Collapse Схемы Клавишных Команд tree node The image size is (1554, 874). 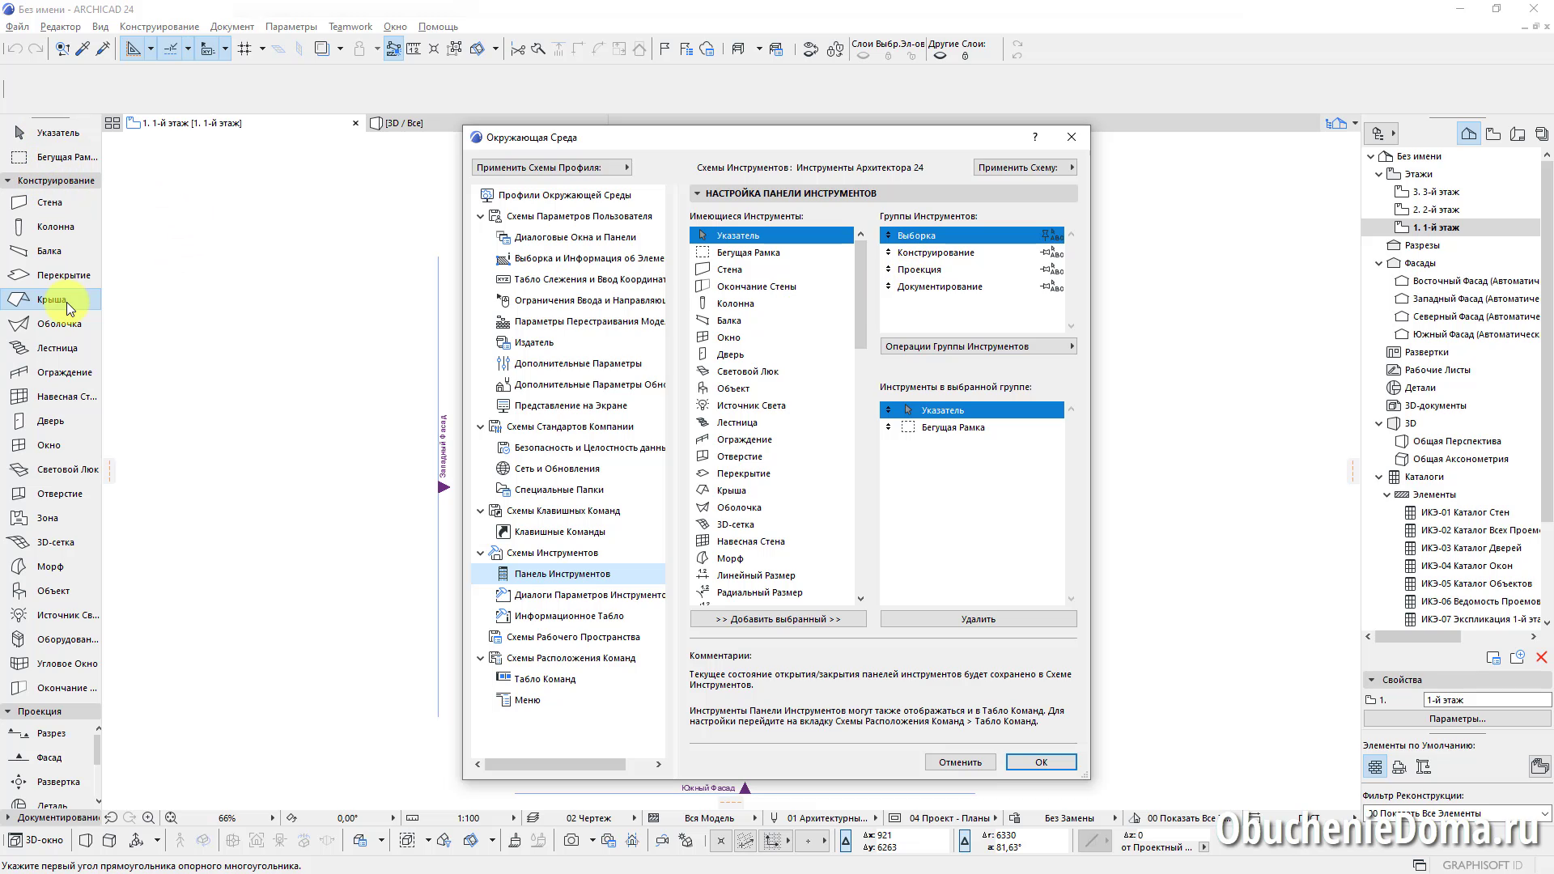(480, 511)
